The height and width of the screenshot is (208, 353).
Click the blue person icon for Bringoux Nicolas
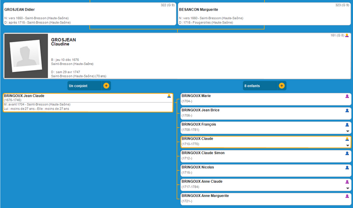coord(347,168)
